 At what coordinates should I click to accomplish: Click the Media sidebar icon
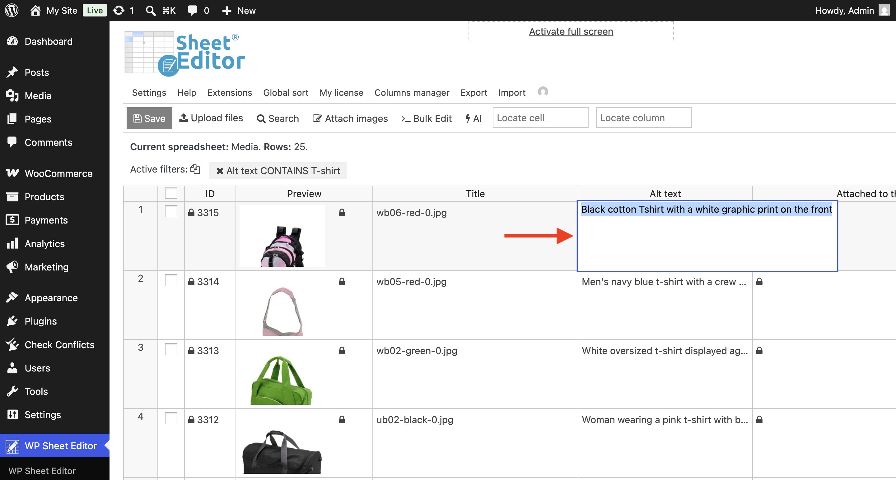click(x=12, y=95)
